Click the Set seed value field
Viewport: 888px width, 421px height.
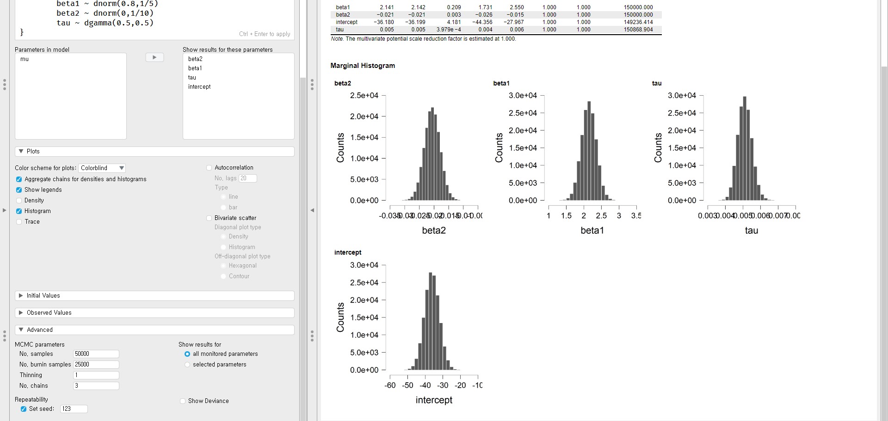pyautogui.click(x=74, y=409)
